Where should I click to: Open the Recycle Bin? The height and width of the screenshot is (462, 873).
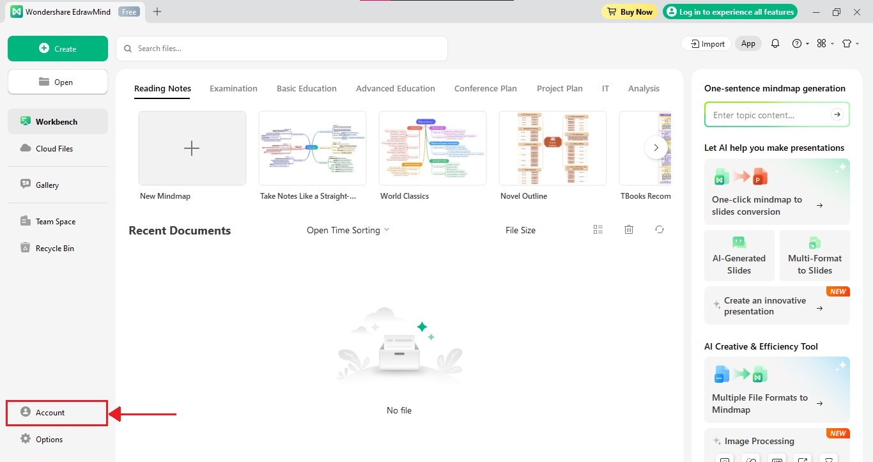click(58, 248)
